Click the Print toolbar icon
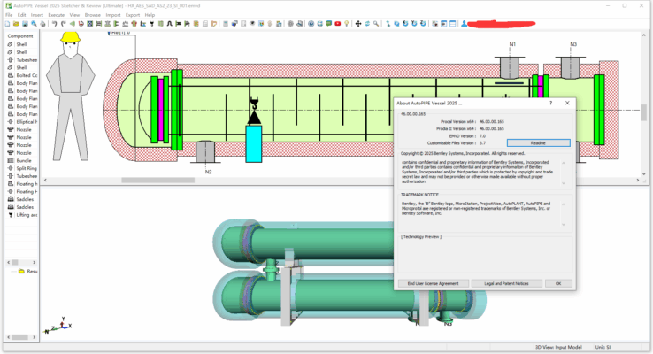This screenshot has width=653, height=354. click(42, 24)
